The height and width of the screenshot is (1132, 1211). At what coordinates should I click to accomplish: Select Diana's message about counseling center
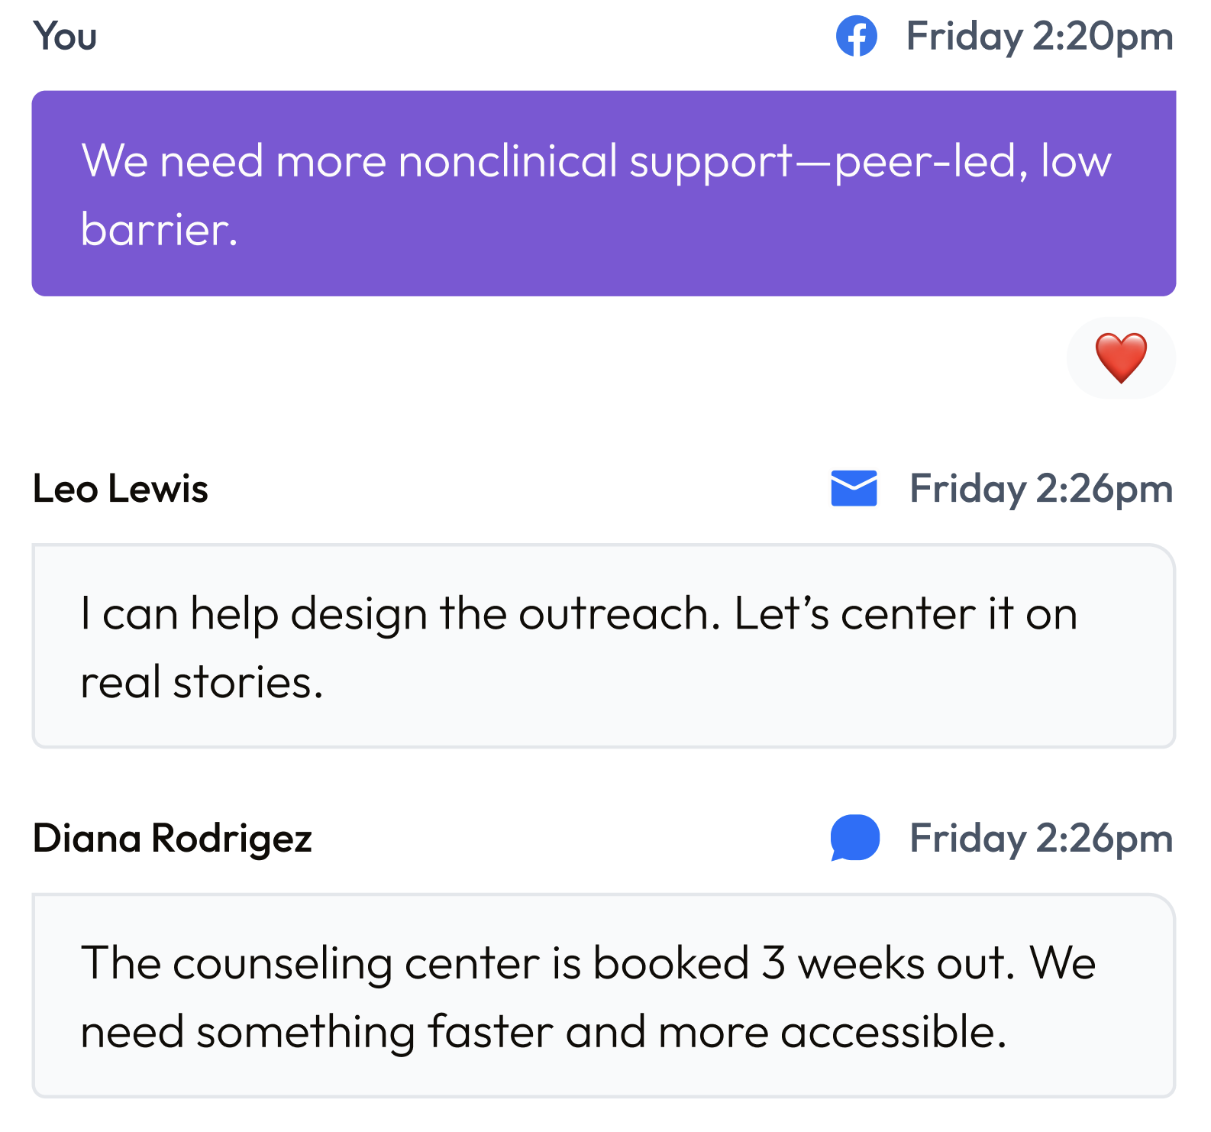603,996
